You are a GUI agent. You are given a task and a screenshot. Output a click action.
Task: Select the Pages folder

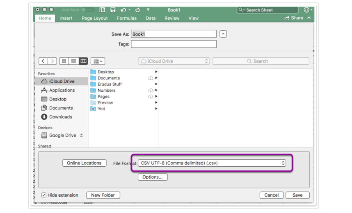pyautogui.click(x=124, y=96)
